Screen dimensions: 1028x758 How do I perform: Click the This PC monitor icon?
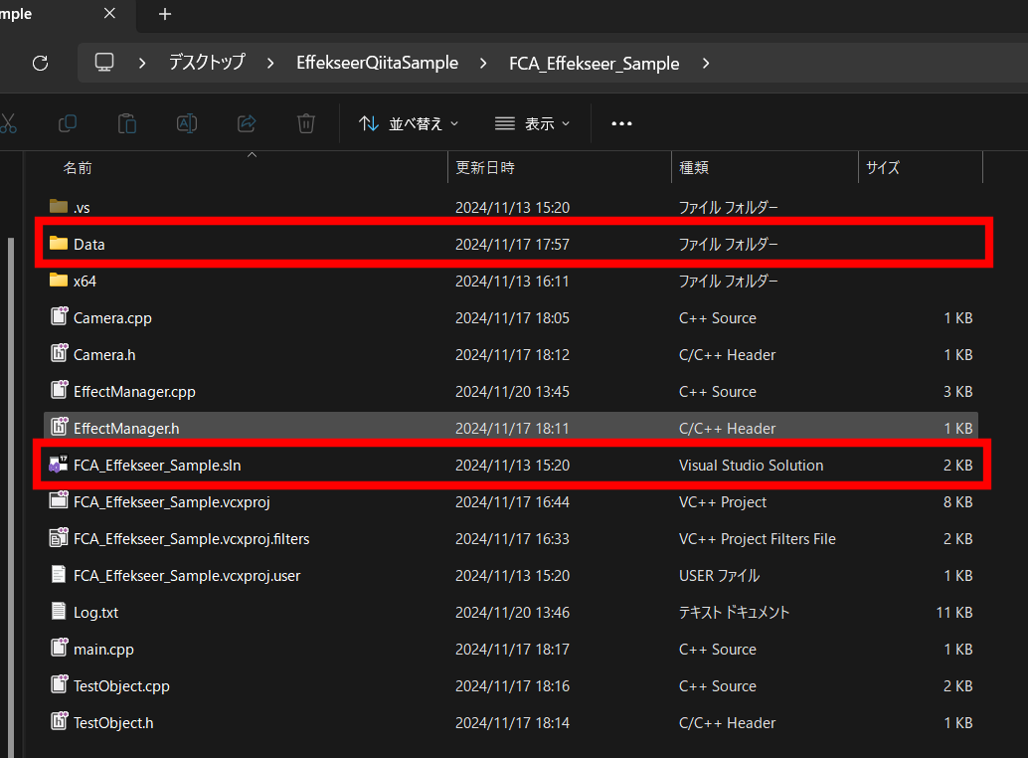coord(104,63)
